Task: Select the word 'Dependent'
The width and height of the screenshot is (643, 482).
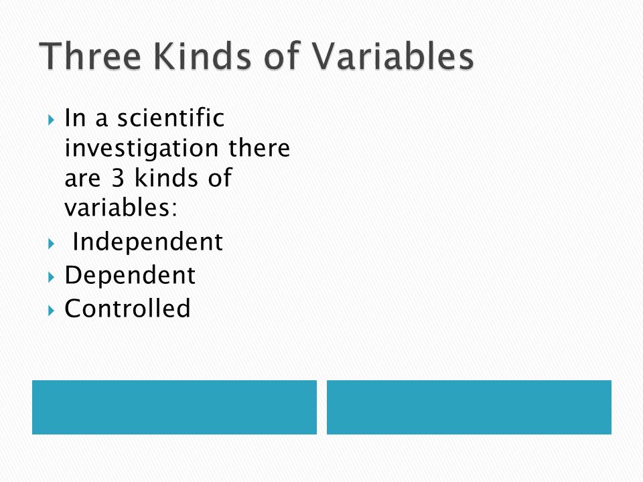Action: coord(130,275)
